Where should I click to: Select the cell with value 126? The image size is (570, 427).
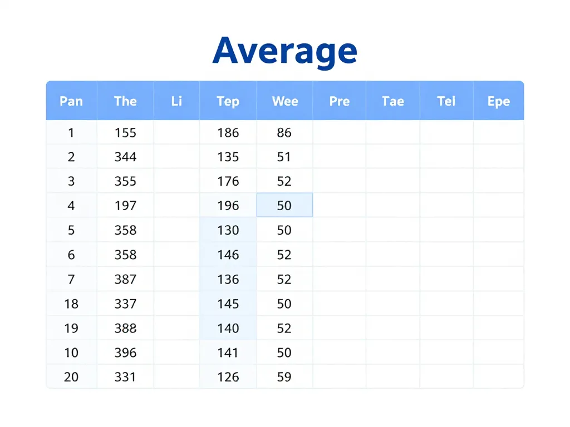tap(228, 377)
